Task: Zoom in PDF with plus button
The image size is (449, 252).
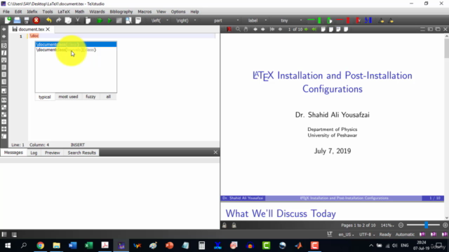Action: coord(445,225)
